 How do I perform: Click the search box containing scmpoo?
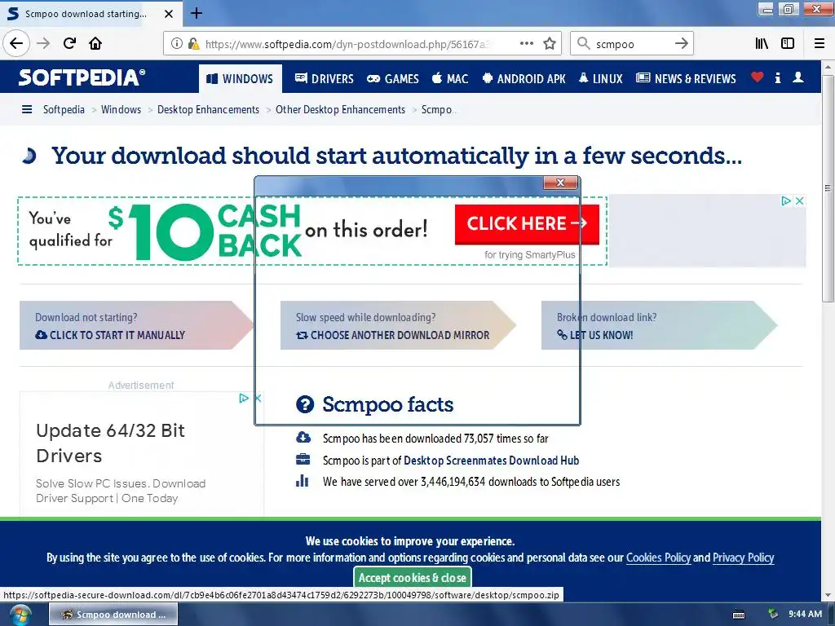(x=631, y=44)
